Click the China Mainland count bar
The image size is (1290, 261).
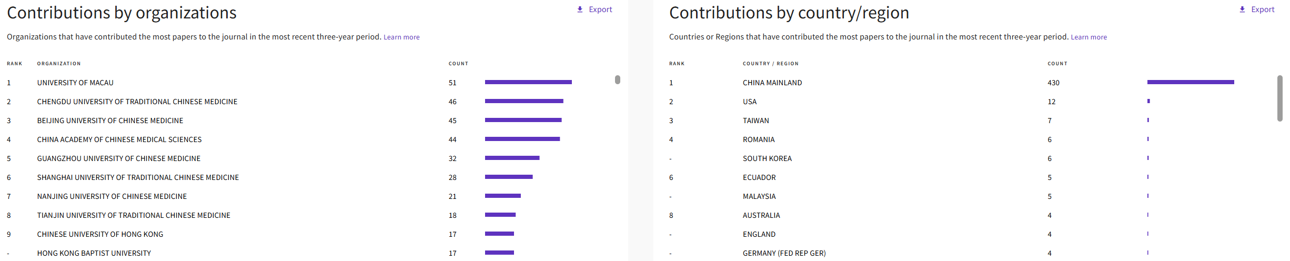1191,82
